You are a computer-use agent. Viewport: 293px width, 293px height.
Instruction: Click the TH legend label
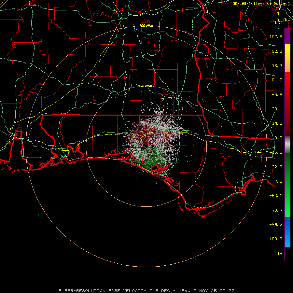(280, 254)
